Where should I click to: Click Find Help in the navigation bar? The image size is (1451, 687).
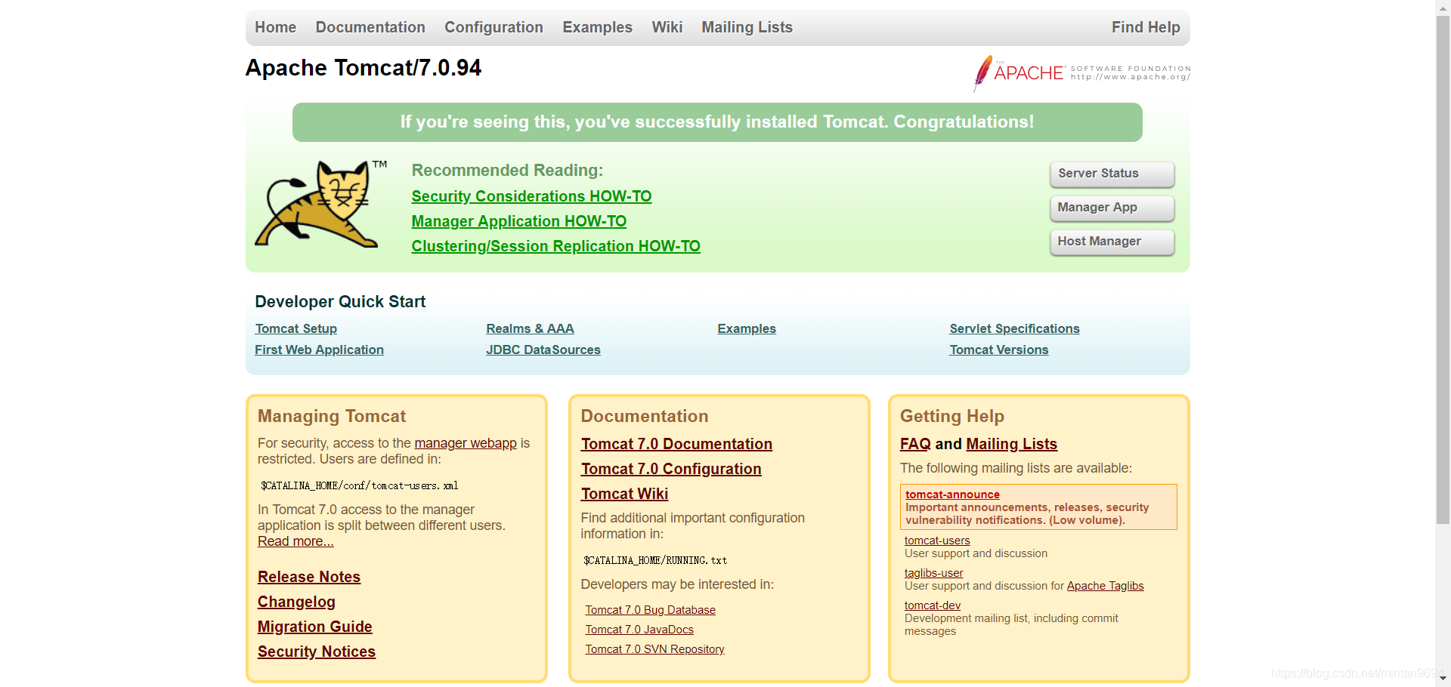[1146, 27]
